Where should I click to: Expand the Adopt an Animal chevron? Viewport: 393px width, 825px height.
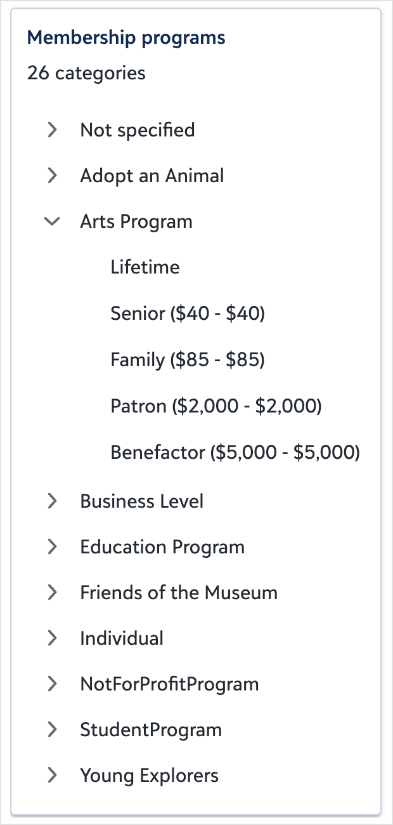[x=53, y=176]
